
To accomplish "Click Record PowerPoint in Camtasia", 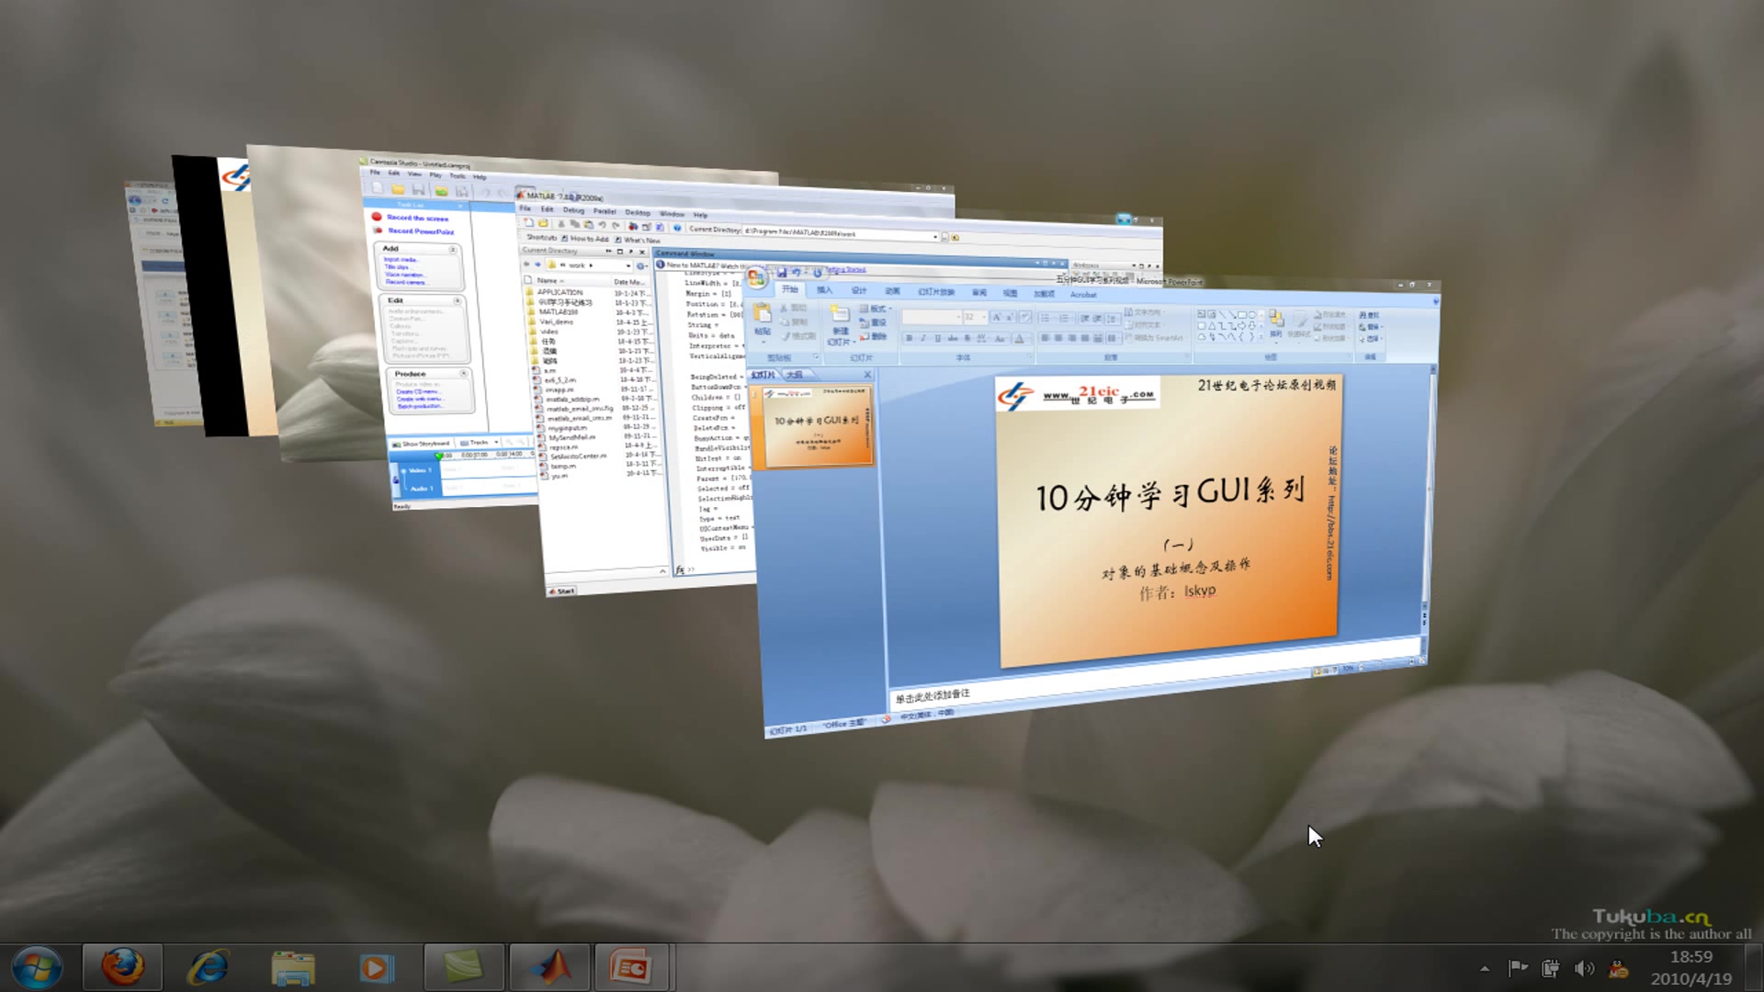I will click(x=421, y=231).
